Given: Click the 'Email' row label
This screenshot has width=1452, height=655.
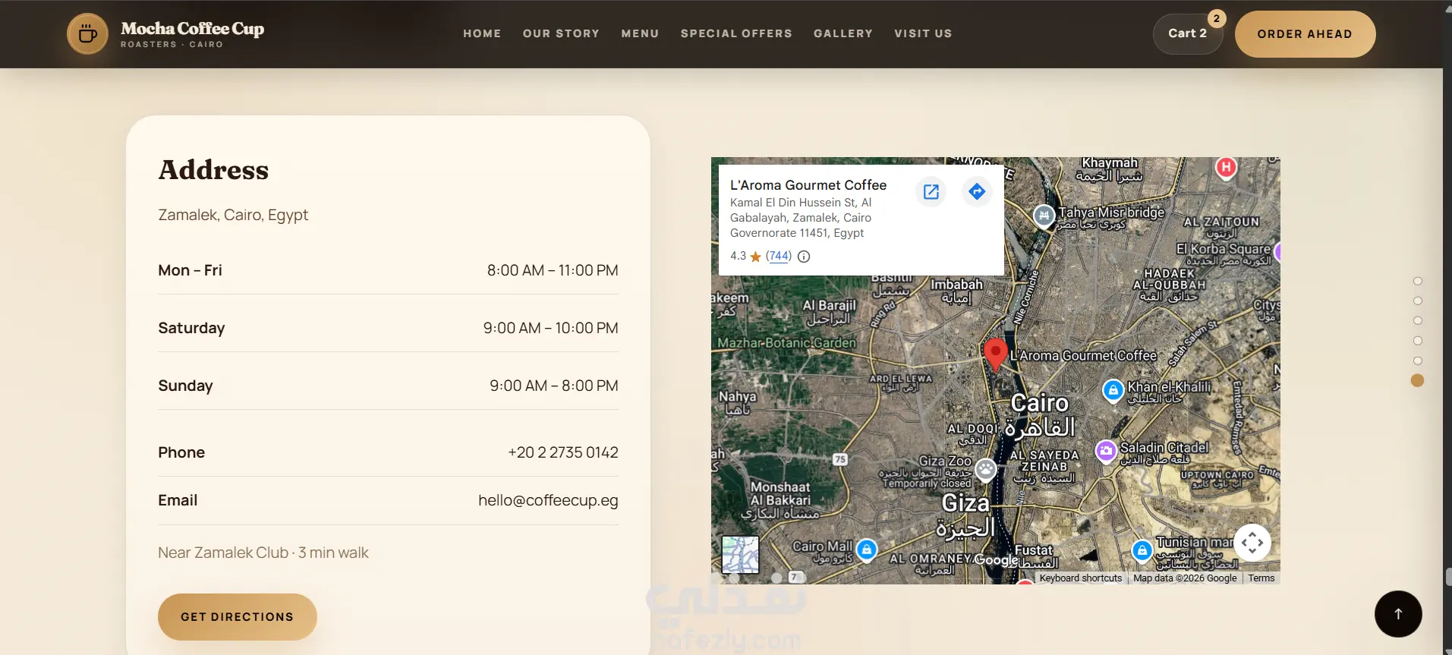Looking at the screenshot, I should tap(178, 501).
